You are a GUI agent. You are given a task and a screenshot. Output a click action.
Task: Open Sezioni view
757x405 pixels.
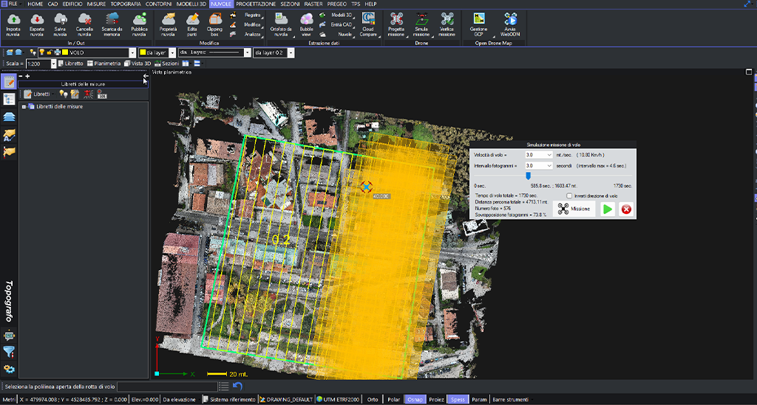point(167,63)
